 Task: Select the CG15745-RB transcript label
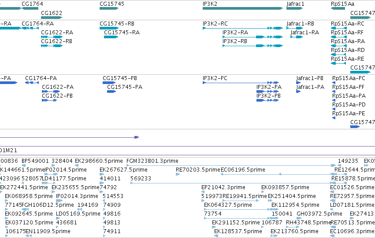pos(117,24)
